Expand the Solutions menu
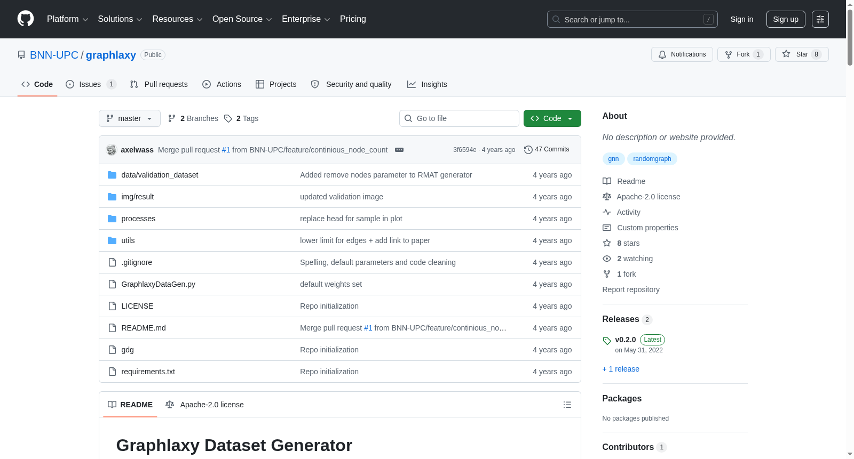The height and width of the screenshot is (459, 854). pyautogui.click(x=120, y=19)
